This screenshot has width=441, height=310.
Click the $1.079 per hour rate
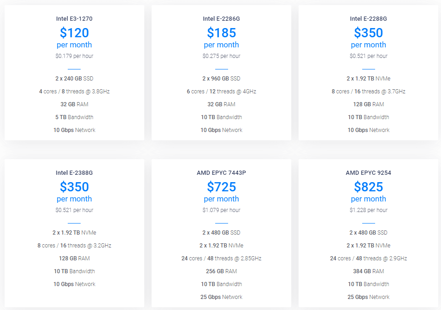(221, 210)
